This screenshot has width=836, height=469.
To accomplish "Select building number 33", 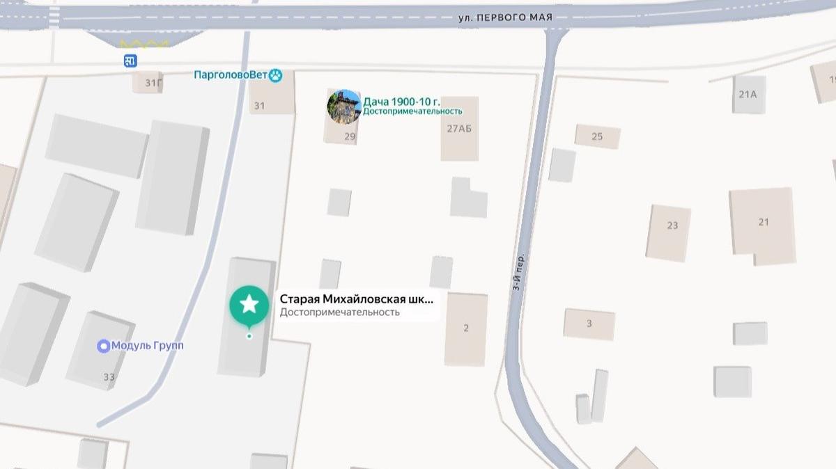I will 109,377.
